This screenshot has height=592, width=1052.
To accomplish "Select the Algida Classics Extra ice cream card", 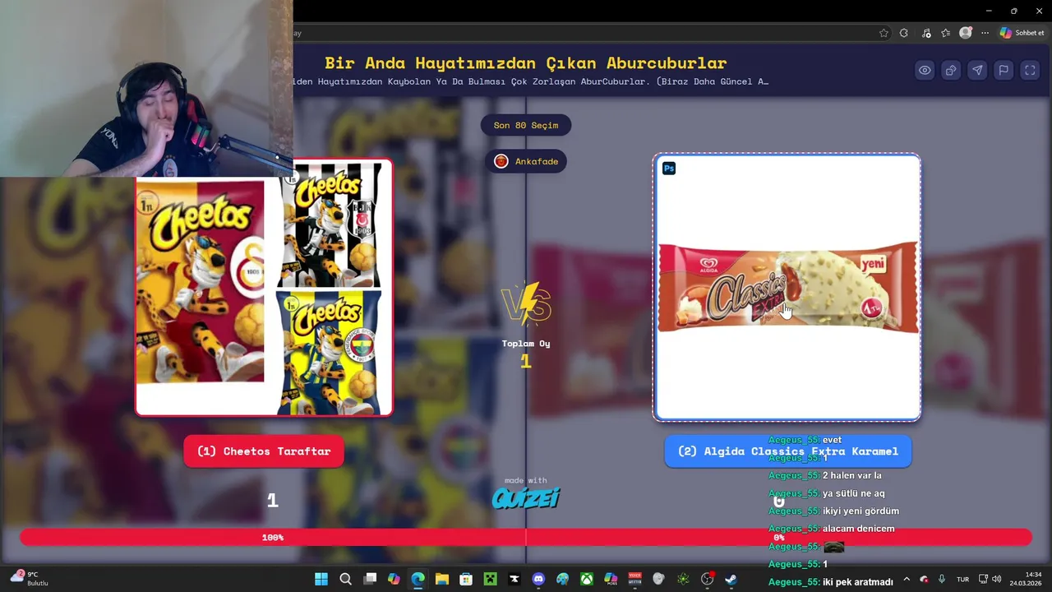I will coord(787,287).
